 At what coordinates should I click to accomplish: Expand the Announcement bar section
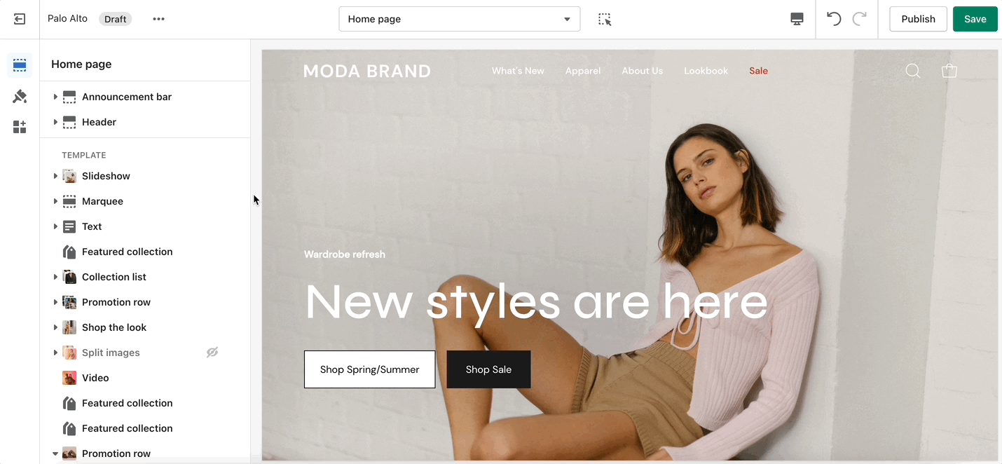pos(55,97)
